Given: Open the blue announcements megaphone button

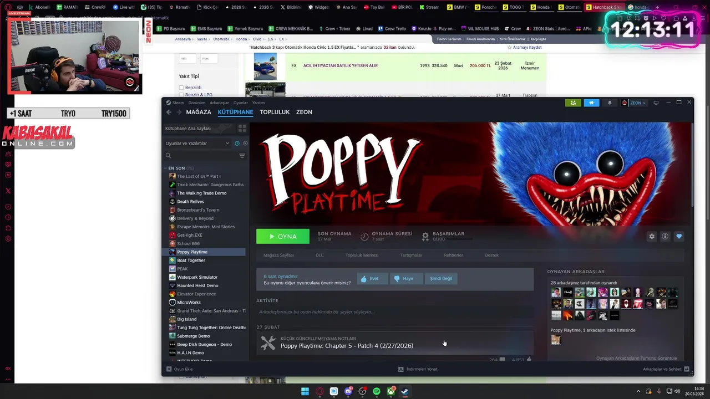Looking at the screenshot, I should click(x=591, y=103).
